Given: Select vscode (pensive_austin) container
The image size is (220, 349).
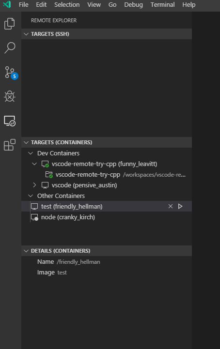Looking at the screenshot, I should [x=107, y=185].
